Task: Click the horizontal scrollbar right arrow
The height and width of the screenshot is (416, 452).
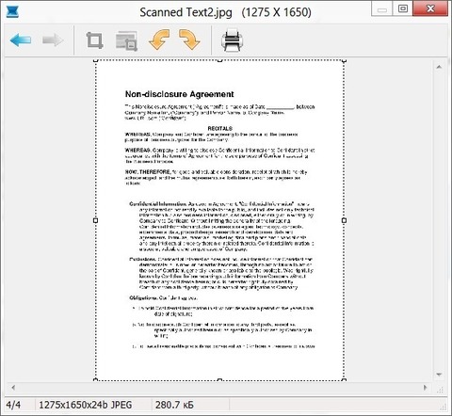Action: tap(426, 388)
